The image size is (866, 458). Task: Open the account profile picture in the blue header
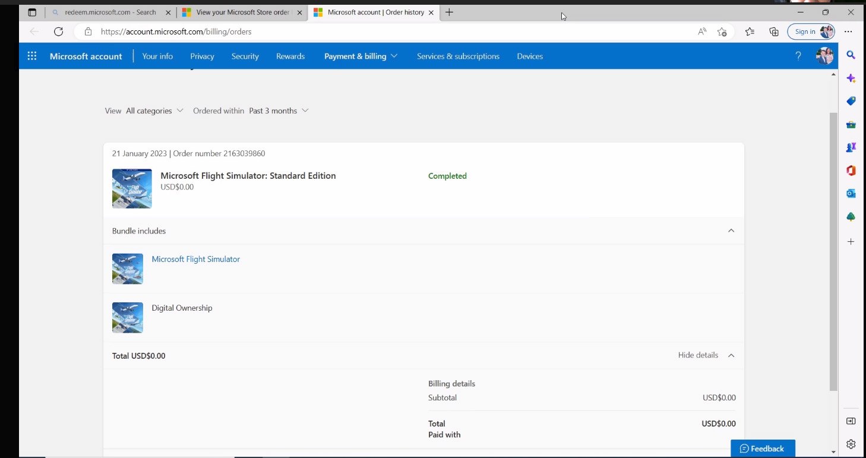click(824, 56)
